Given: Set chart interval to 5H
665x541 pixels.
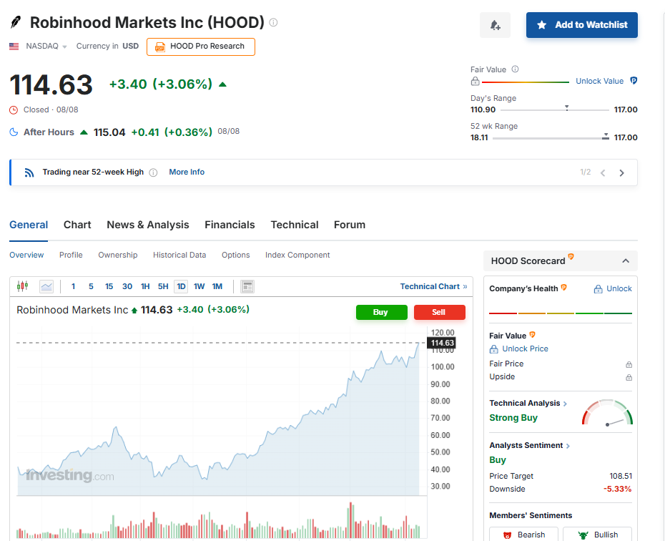Looking at the screenshot, I should pyautogui.click(x=163, y=286).
